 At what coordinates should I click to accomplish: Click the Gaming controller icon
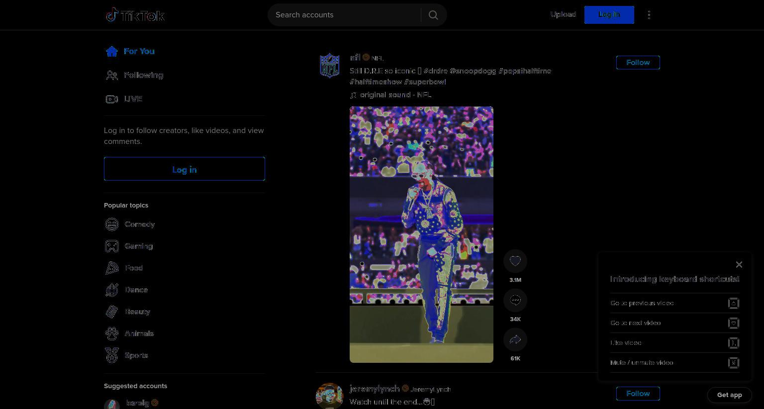coord(112,246)
